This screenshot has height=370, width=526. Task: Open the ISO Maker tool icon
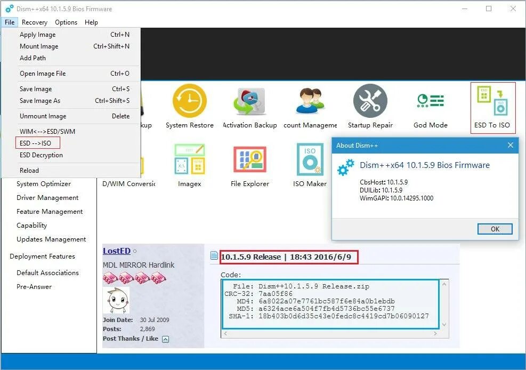click(310, 159)
